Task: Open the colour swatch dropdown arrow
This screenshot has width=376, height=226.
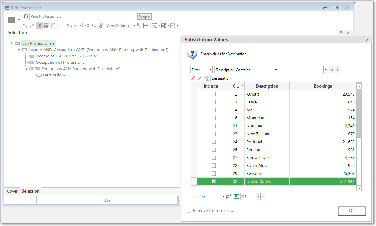Action: pos(19,20)
